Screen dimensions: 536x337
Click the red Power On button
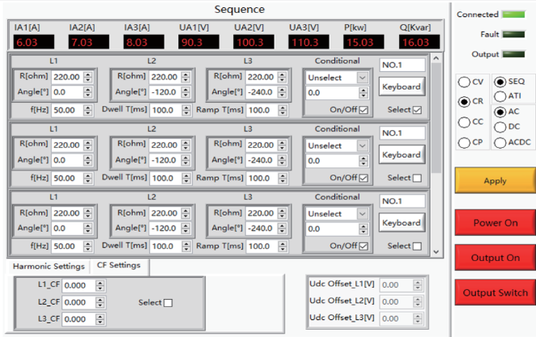[495, 223]
